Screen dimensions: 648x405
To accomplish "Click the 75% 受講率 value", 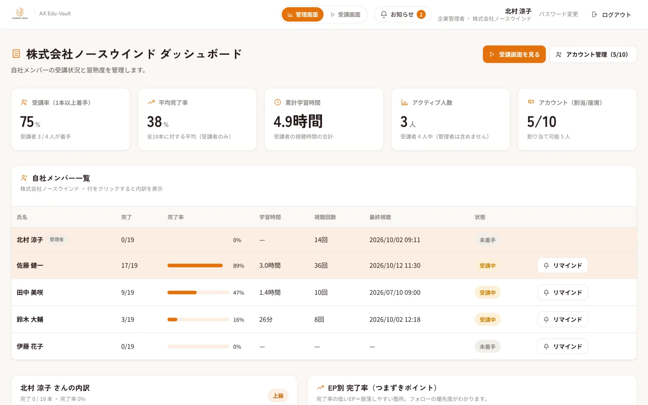I will [x=30, y=122].
